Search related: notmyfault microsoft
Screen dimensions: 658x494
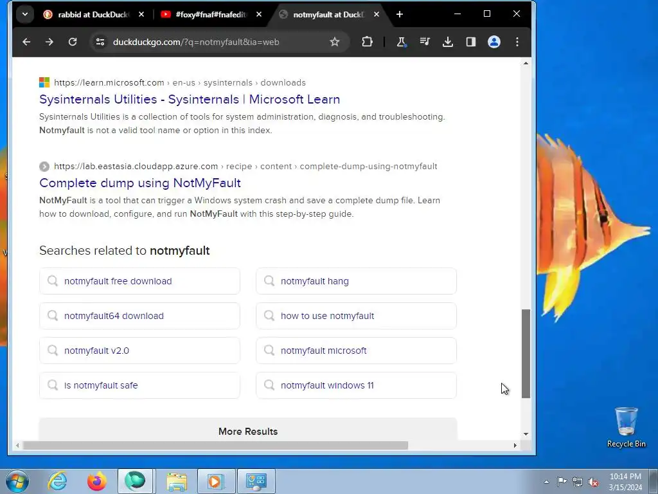click(356, 351)
